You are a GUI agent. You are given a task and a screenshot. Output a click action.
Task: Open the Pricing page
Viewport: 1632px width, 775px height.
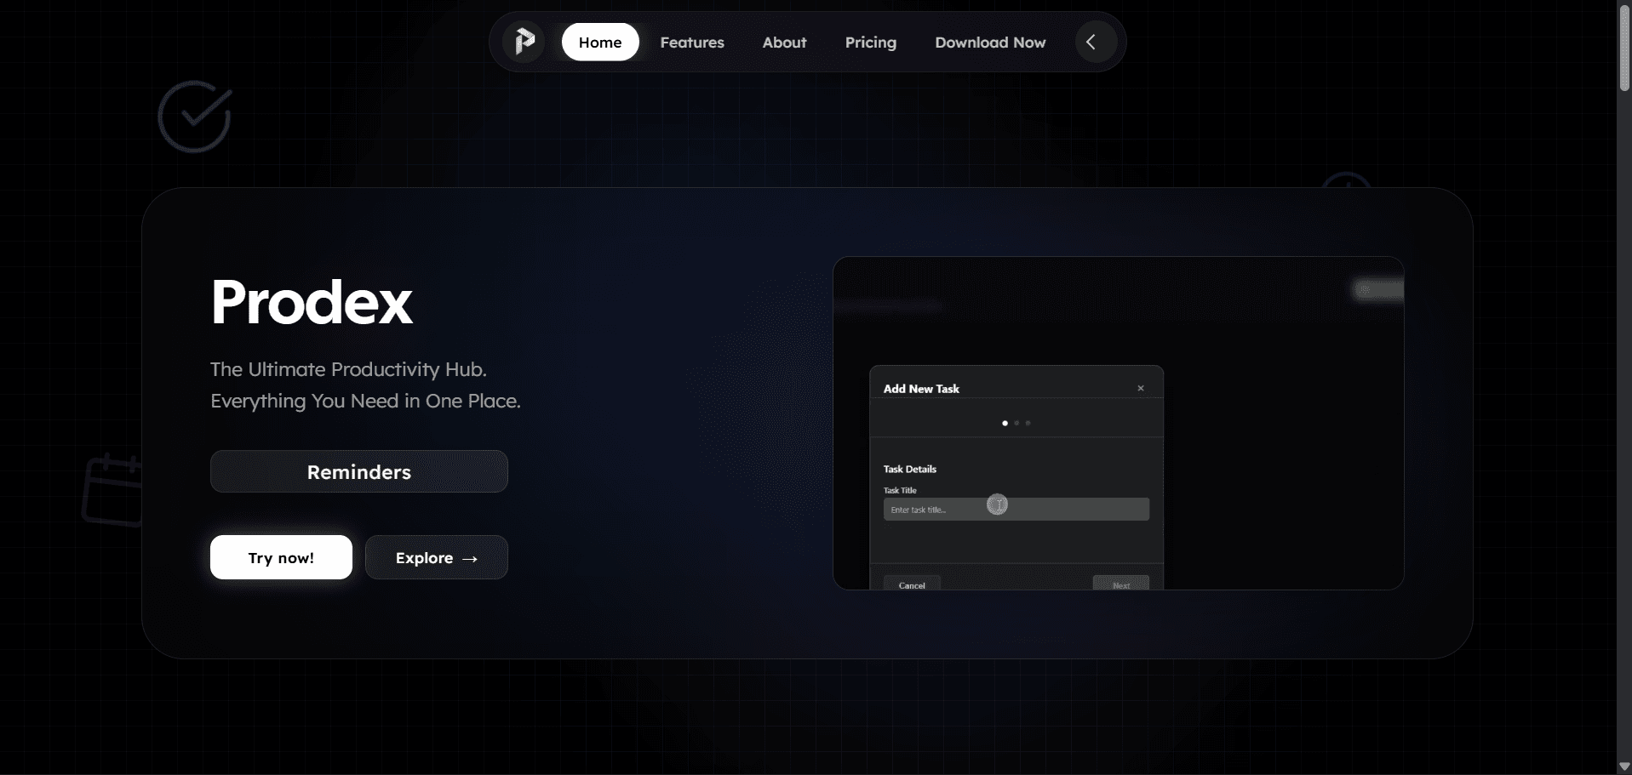pos(870,42)
